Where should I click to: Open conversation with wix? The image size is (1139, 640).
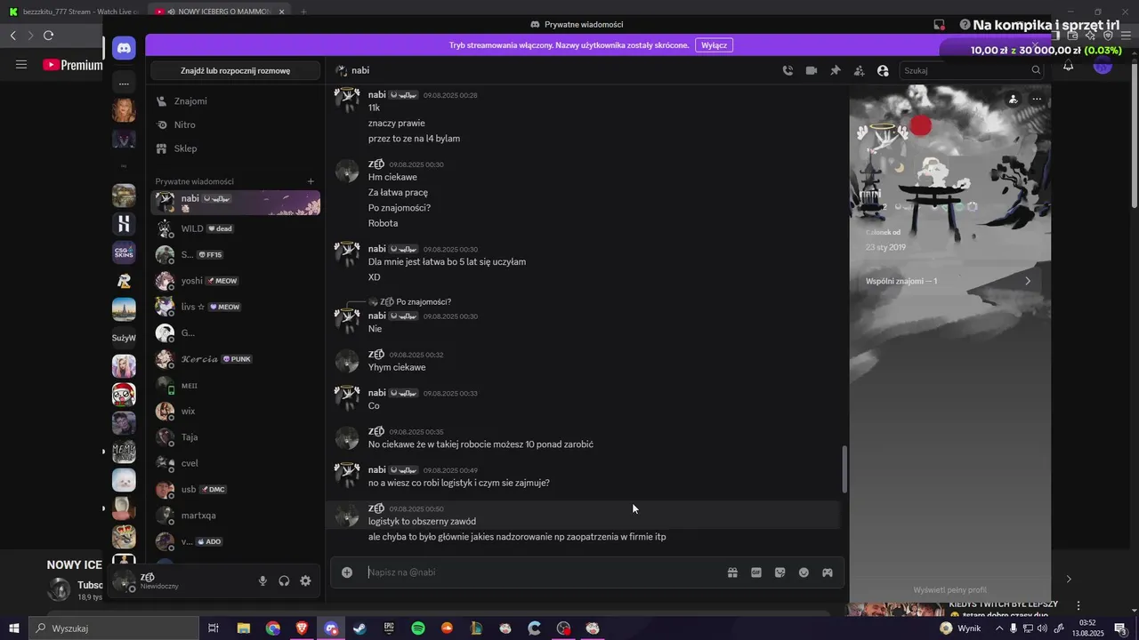pyautogui.click(x=236, y=411)
